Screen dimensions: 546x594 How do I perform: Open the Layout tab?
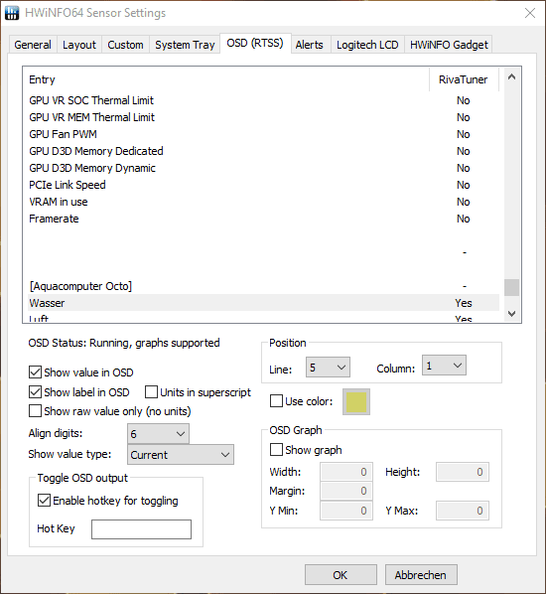(x=79, y=45)
